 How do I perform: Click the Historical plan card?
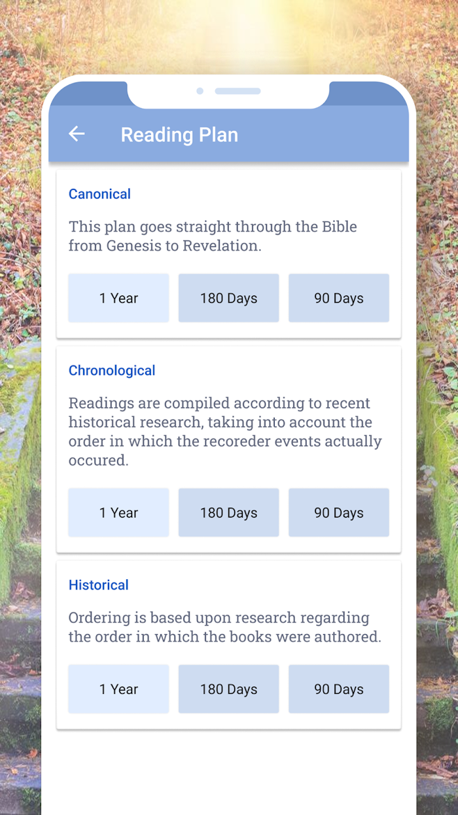tap(228, 645)
